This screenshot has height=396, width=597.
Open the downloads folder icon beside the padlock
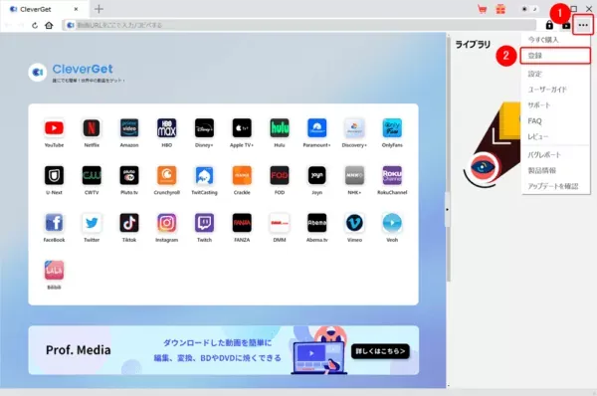pyautogui.click(x=566, y=25)
